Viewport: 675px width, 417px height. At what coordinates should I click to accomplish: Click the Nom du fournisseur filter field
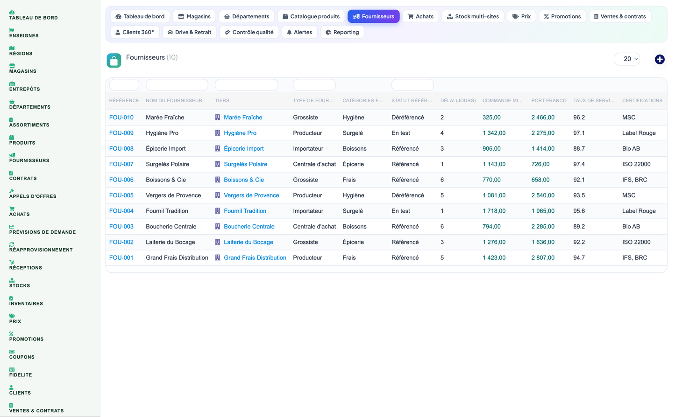pyautogui.click(x=177, y=85)
